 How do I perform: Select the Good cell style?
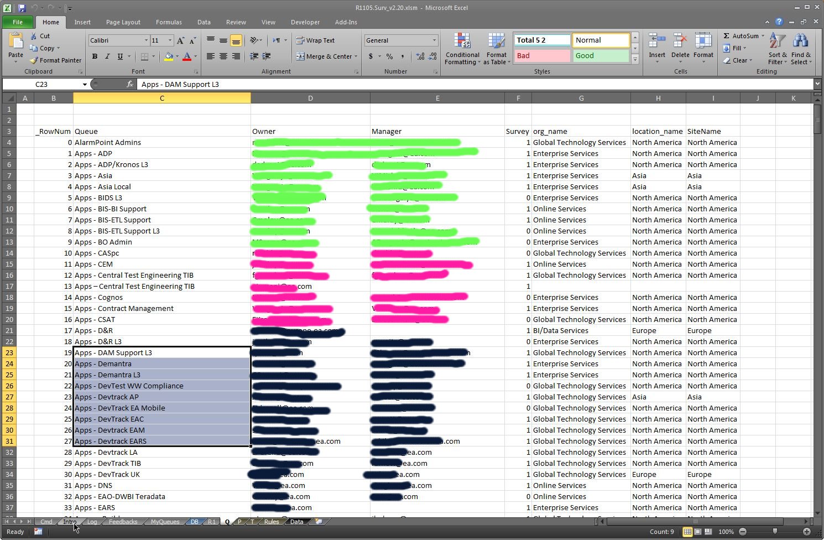click(601, 56)
